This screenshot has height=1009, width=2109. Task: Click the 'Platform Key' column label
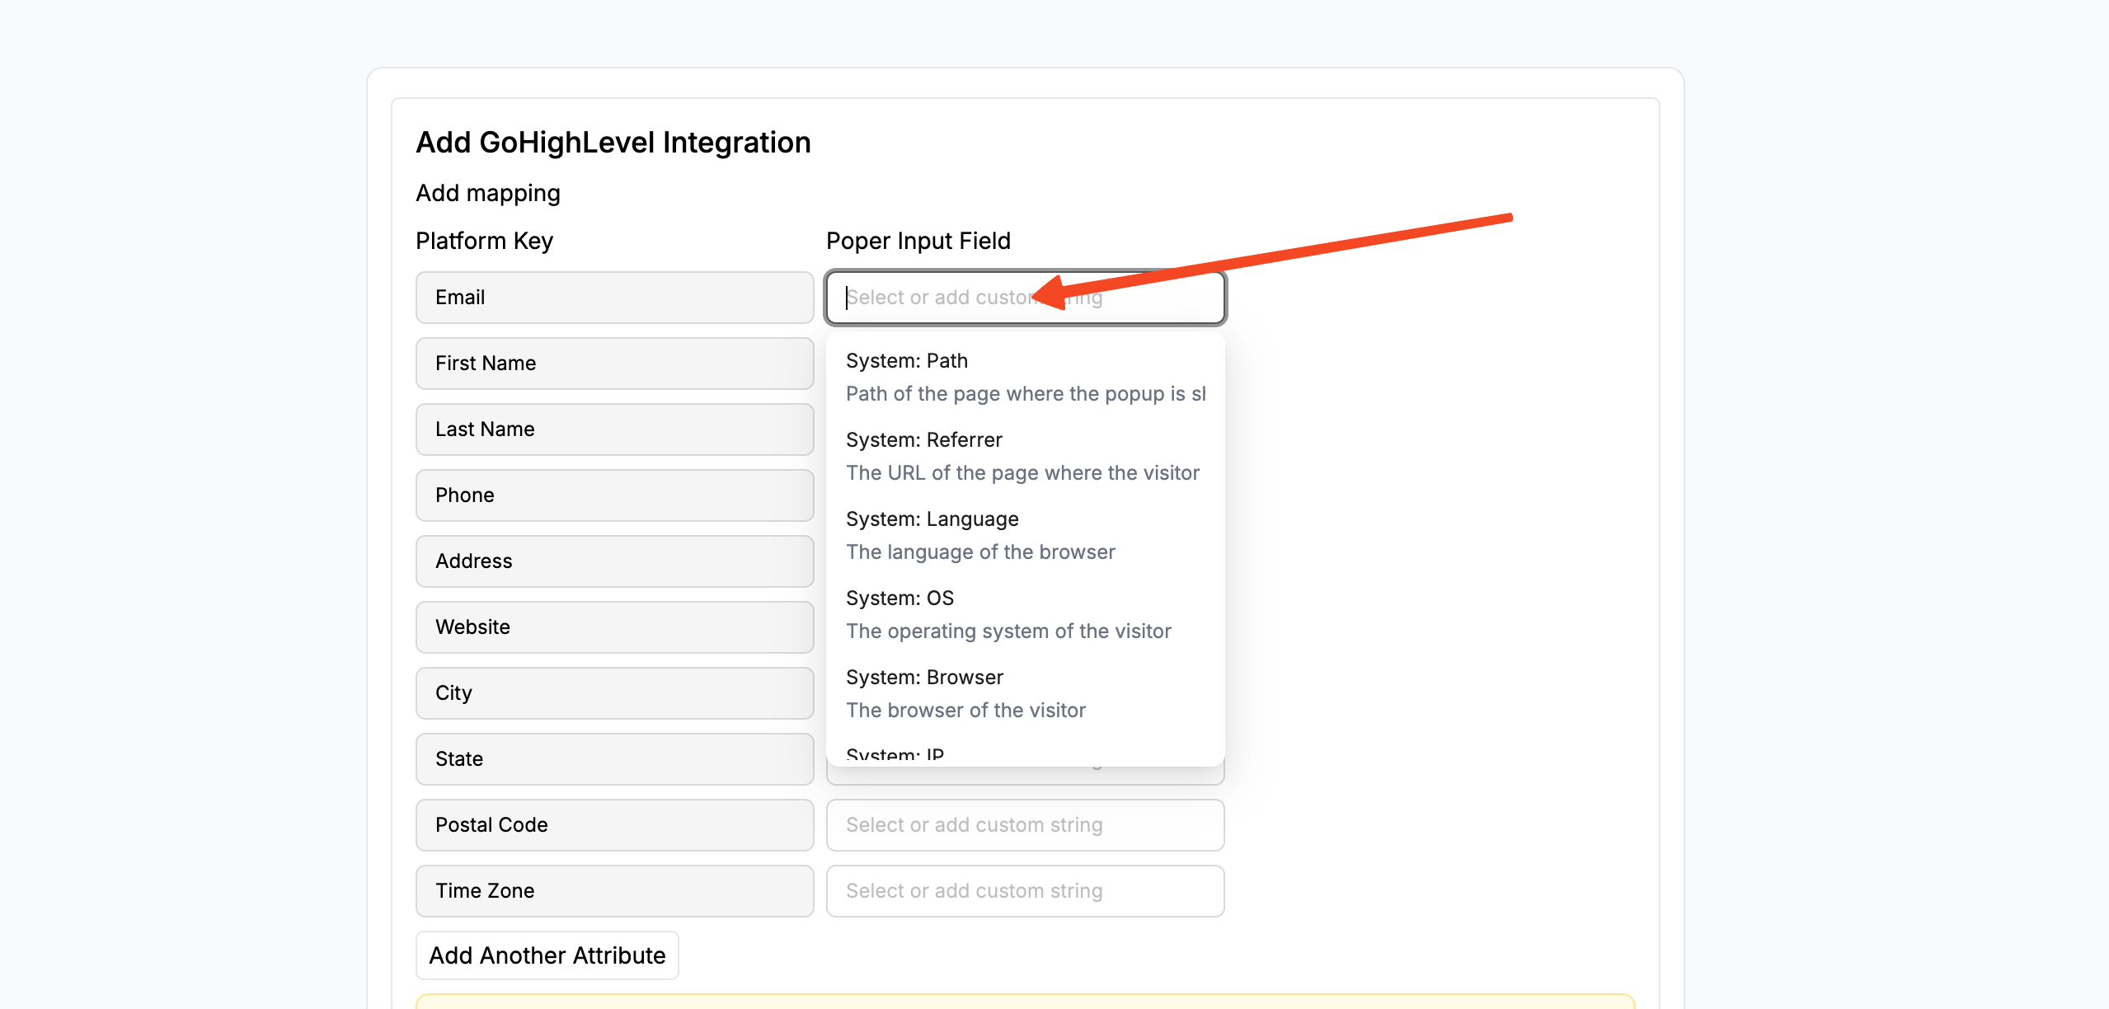coord(485,241)
